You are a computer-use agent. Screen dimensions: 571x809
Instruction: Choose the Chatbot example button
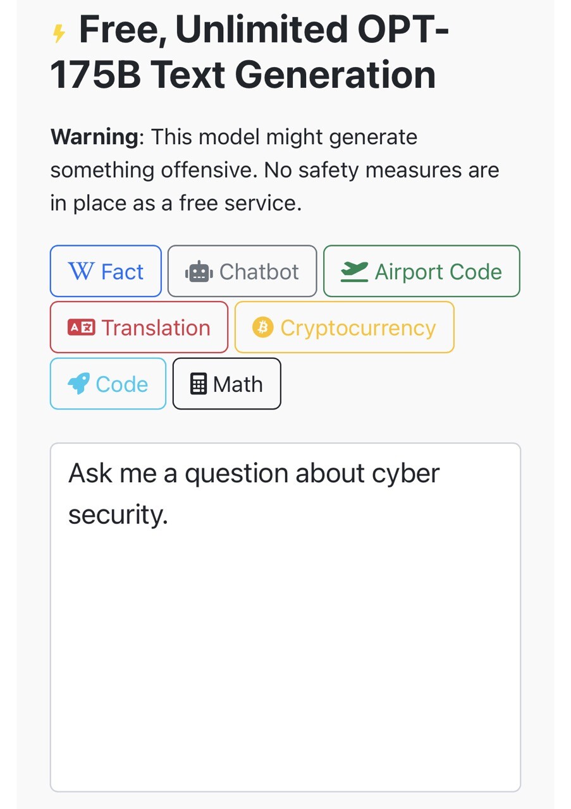pos(242,271)
